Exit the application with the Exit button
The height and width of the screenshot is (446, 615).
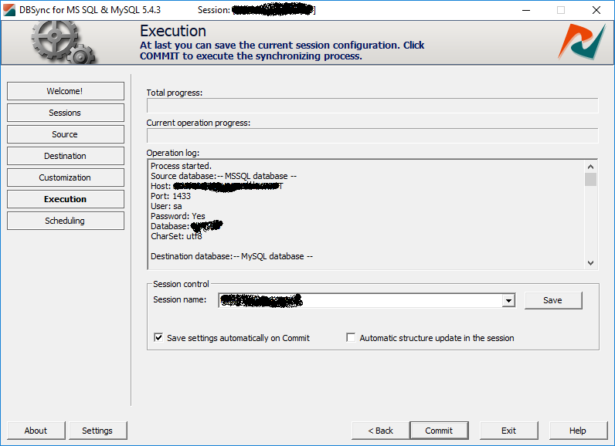coord(508,431)
